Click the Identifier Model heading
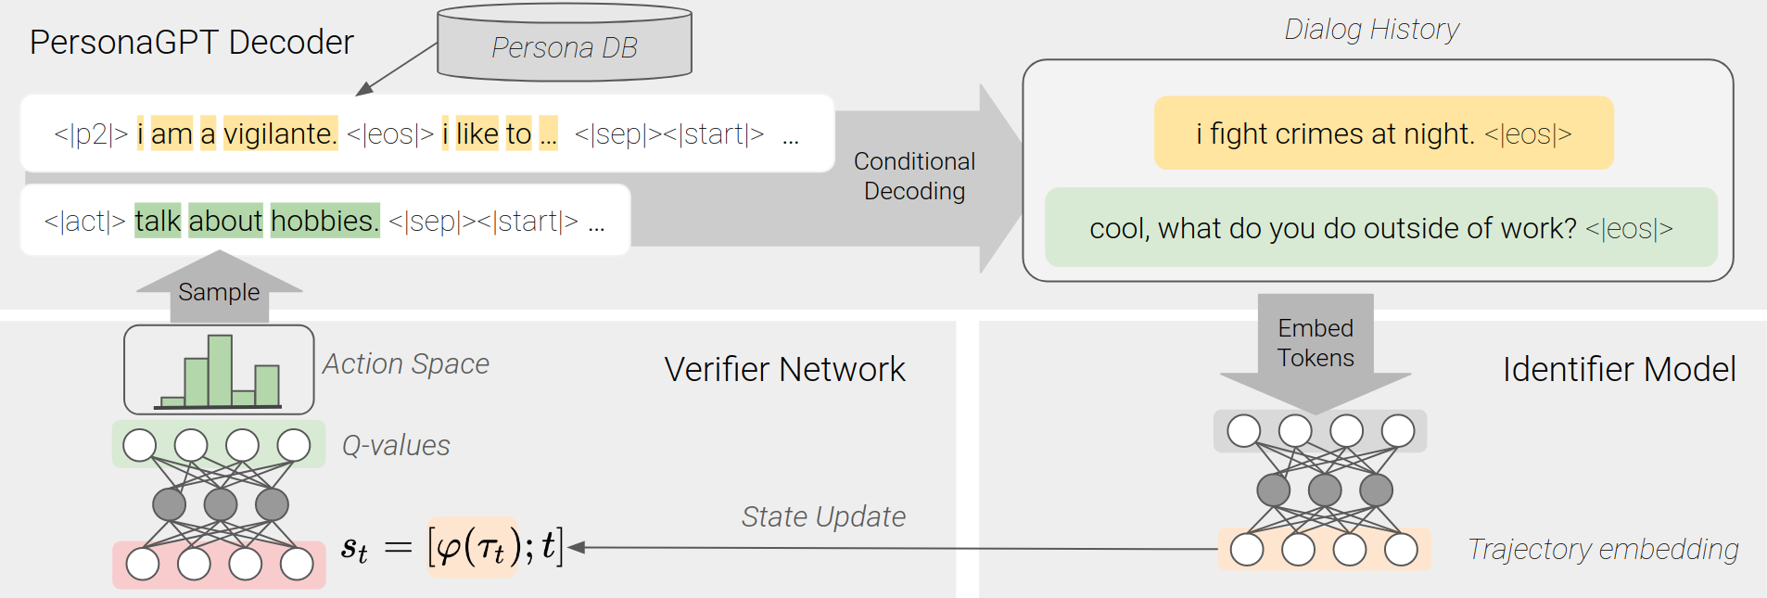The height and width of the screenshot is (598, 1767). click(1618, 369)
